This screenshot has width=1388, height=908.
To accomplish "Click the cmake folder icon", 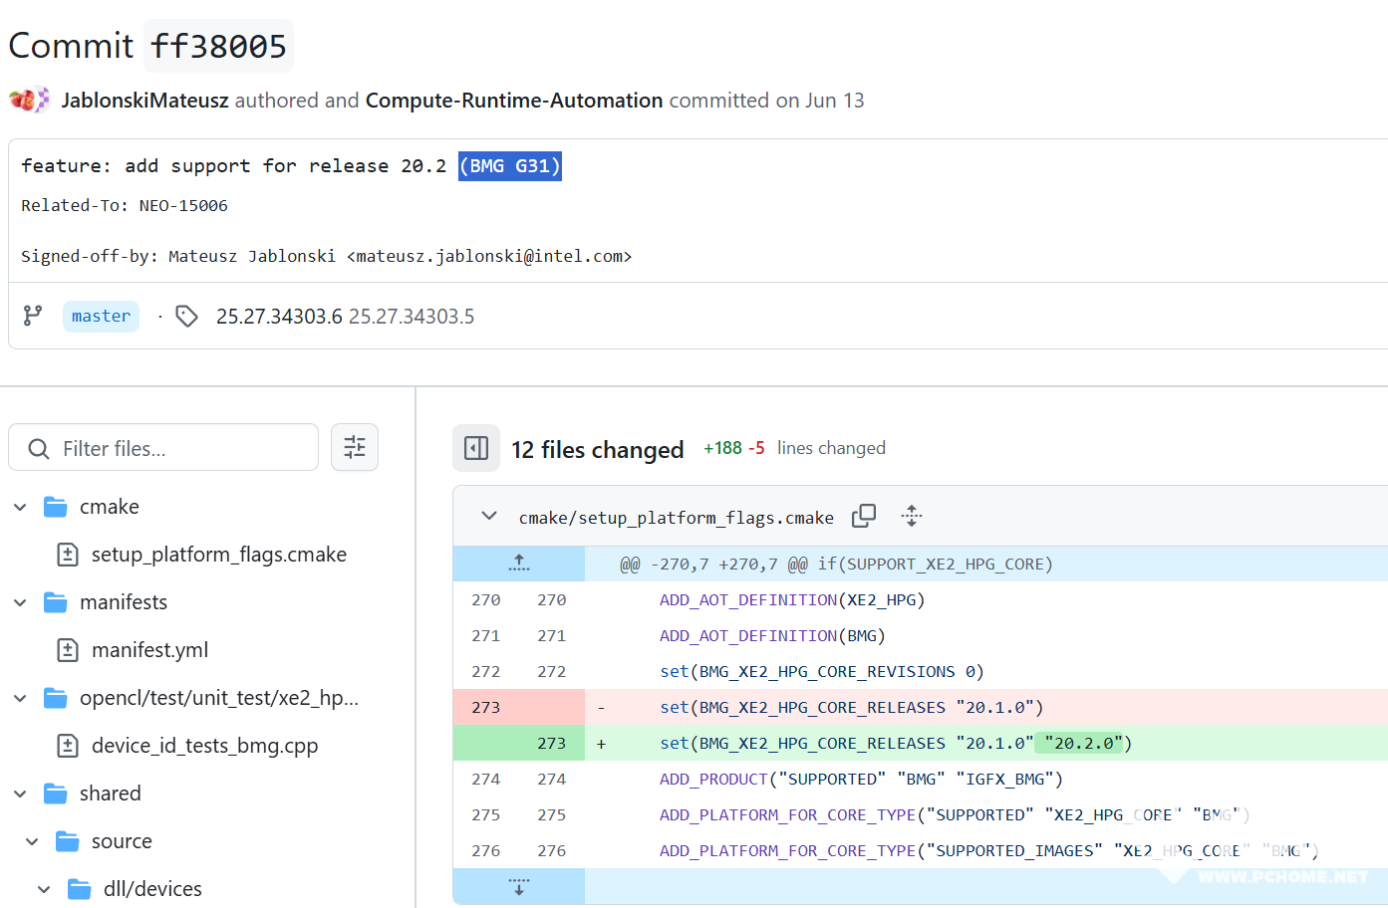I will click(x=56, y=507).
